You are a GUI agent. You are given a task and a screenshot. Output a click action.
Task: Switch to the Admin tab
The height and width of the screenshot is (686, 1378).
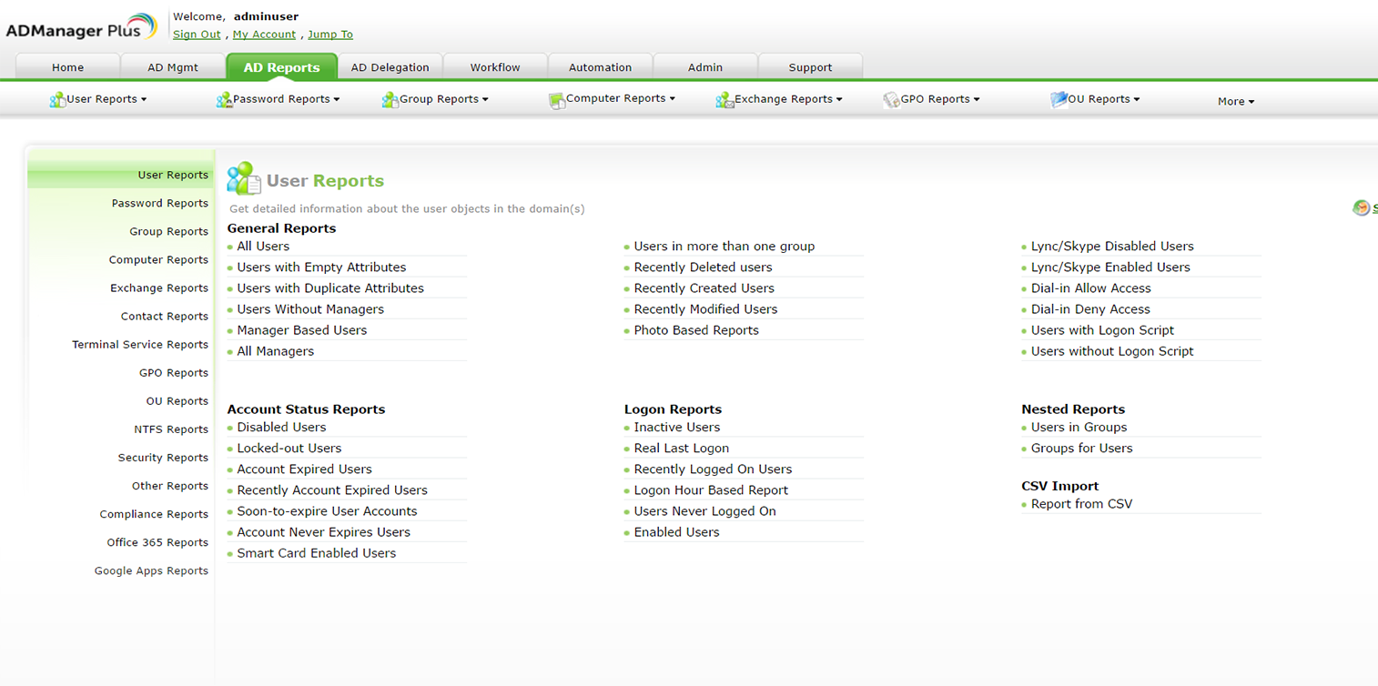pyautogui.click(x=705, y=67)
